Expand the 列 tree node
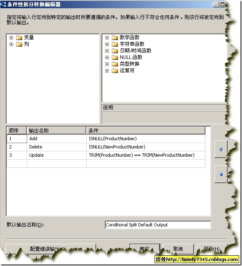242x266 pixels. [12, 44]
